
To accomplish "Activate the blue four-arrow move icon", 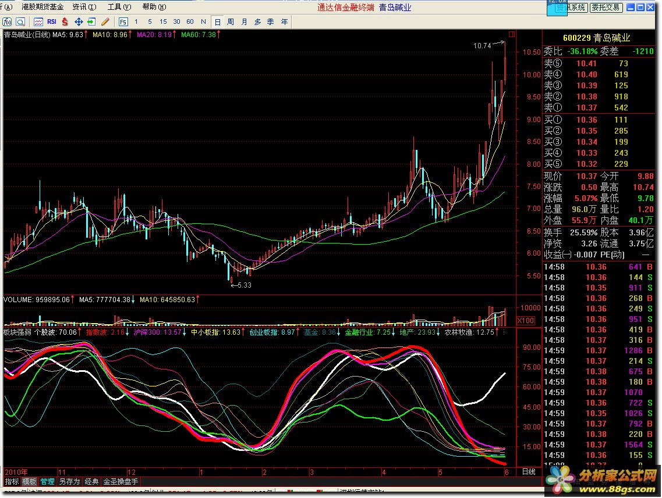I will [x=79, y=22].
